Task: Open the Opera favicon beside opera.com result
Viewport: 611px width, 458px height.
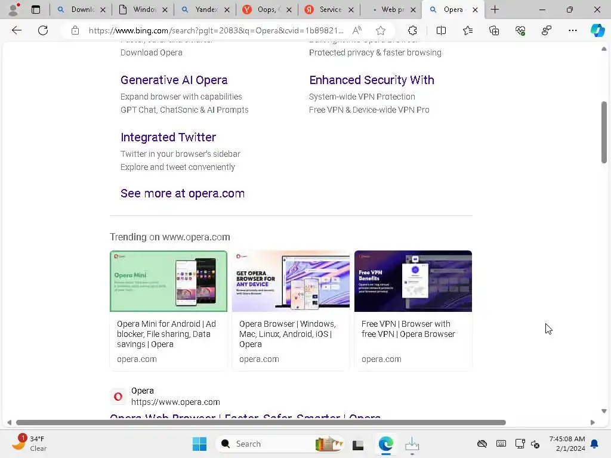Action: pos(118,397)
